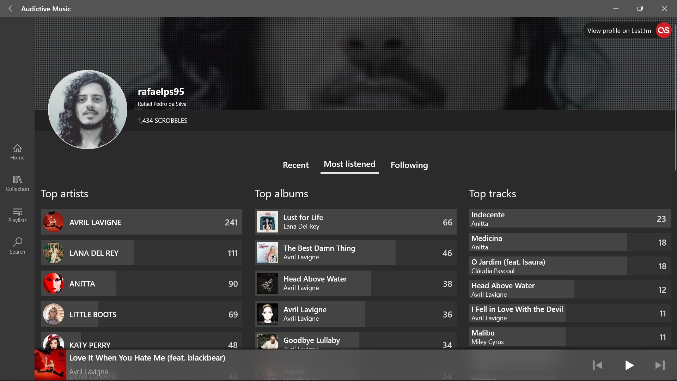Click Head Above Water album cover
677x381 pixels.
(x=268, y=284)
